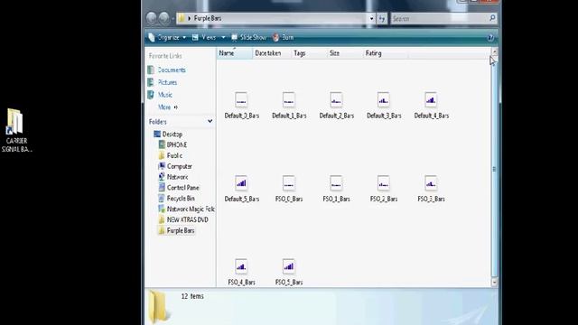Image resolution: width=578 pixels, height=325 pixels.
Task: Select the Default_3_Bars file icon
Action: [x=384, y=100]
